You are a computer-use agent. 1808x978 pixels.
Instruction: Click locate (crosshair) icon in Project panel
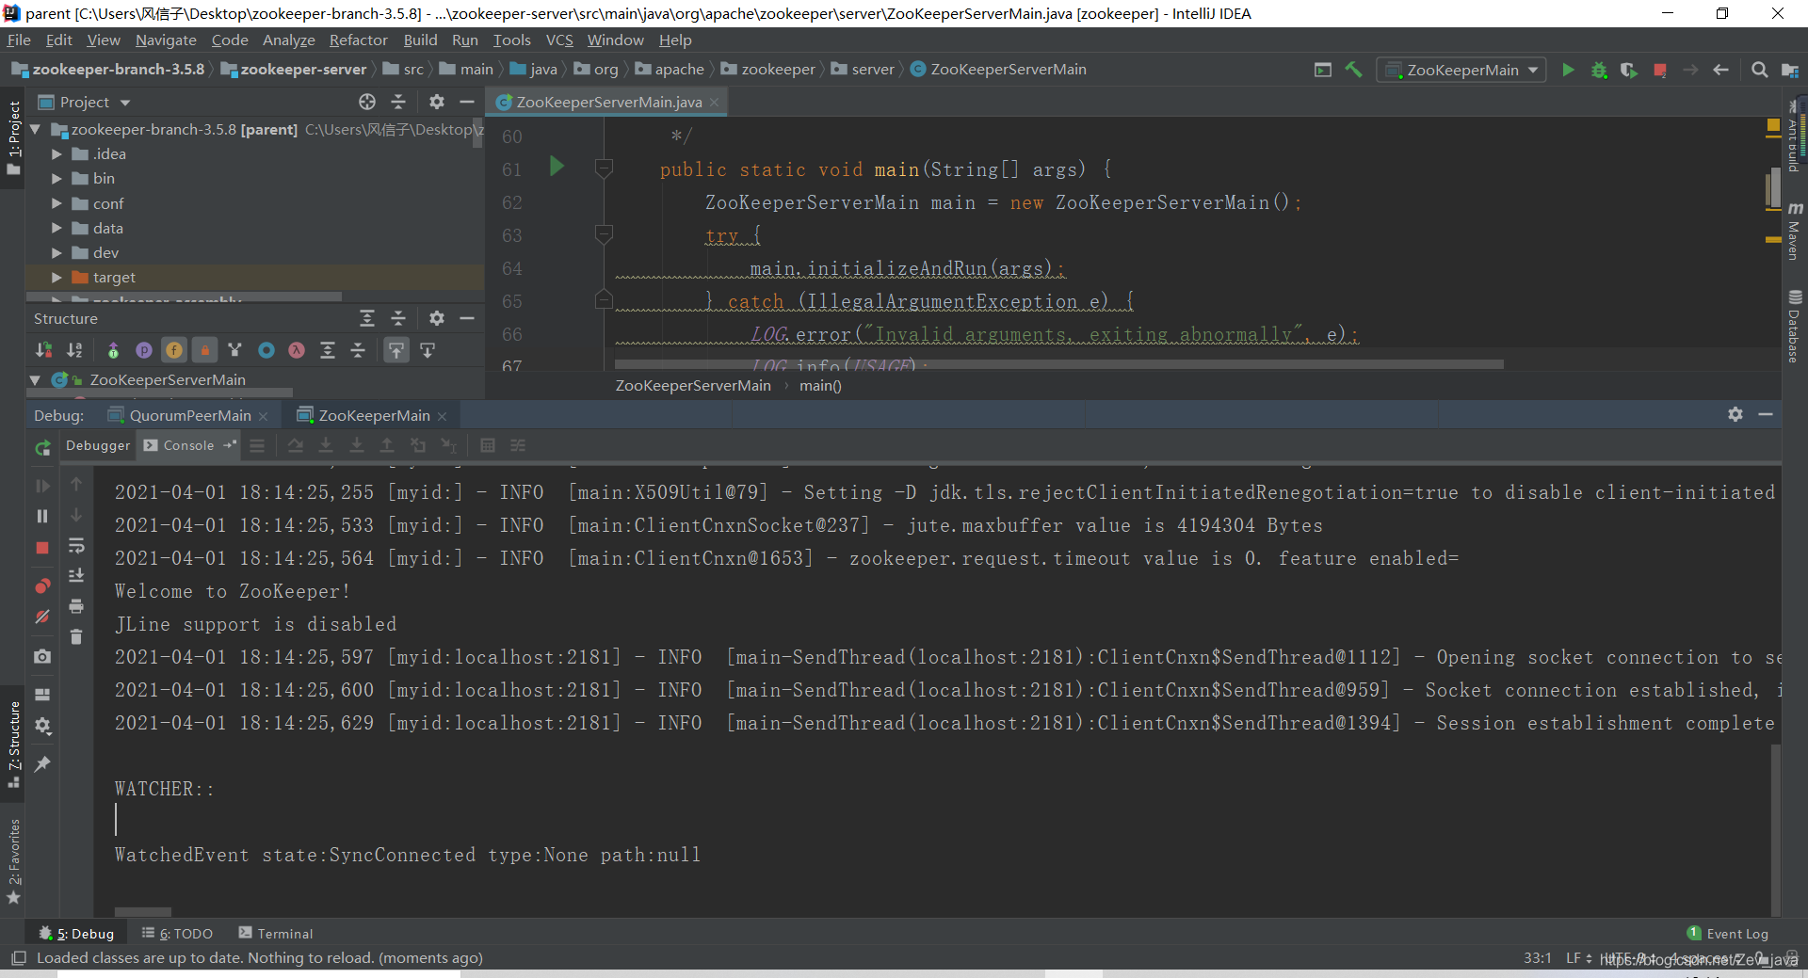click(x=367, y=102)
